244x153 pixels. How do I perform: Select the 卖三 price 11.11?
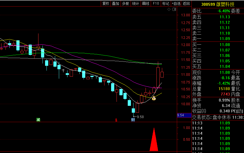pyautogui.click(x=225, y=28)
